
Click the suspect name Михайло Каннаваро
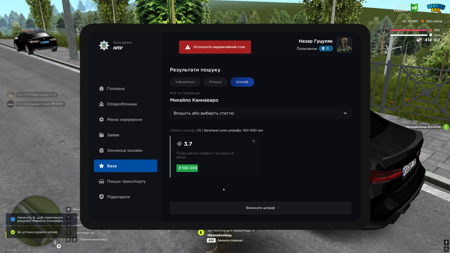coord(194,100)
